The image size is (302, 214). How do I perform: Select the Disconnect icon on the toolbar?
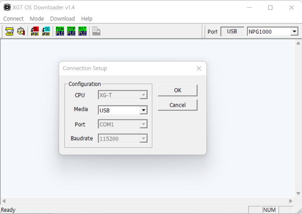click(21, 31)
